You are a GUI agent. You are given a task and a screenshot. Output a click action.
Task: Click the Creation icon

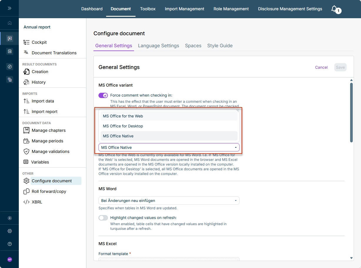pos(26,72)
